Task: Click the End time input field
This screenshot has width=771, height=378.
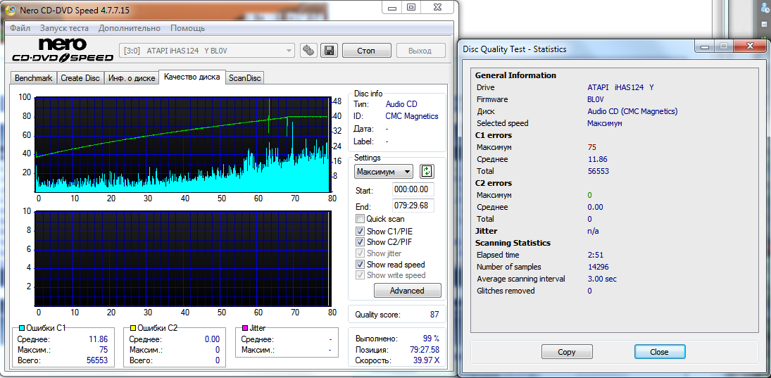Action: (x=413, y=206)
